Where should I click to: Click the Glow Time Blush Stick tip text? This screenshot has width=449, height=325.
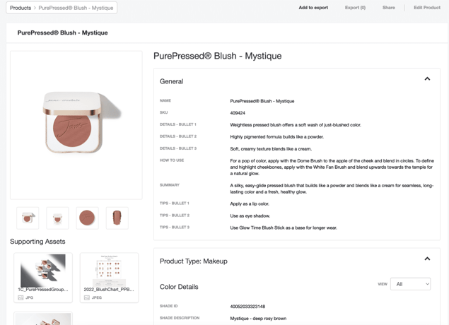point(284,228)
